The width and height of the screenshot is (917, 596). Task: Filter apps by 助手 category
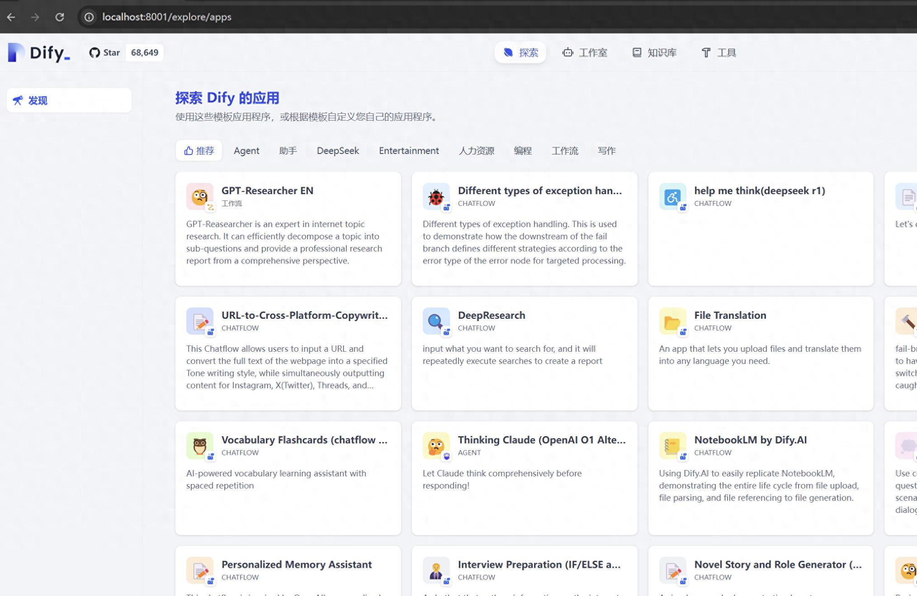pos(288,151)
